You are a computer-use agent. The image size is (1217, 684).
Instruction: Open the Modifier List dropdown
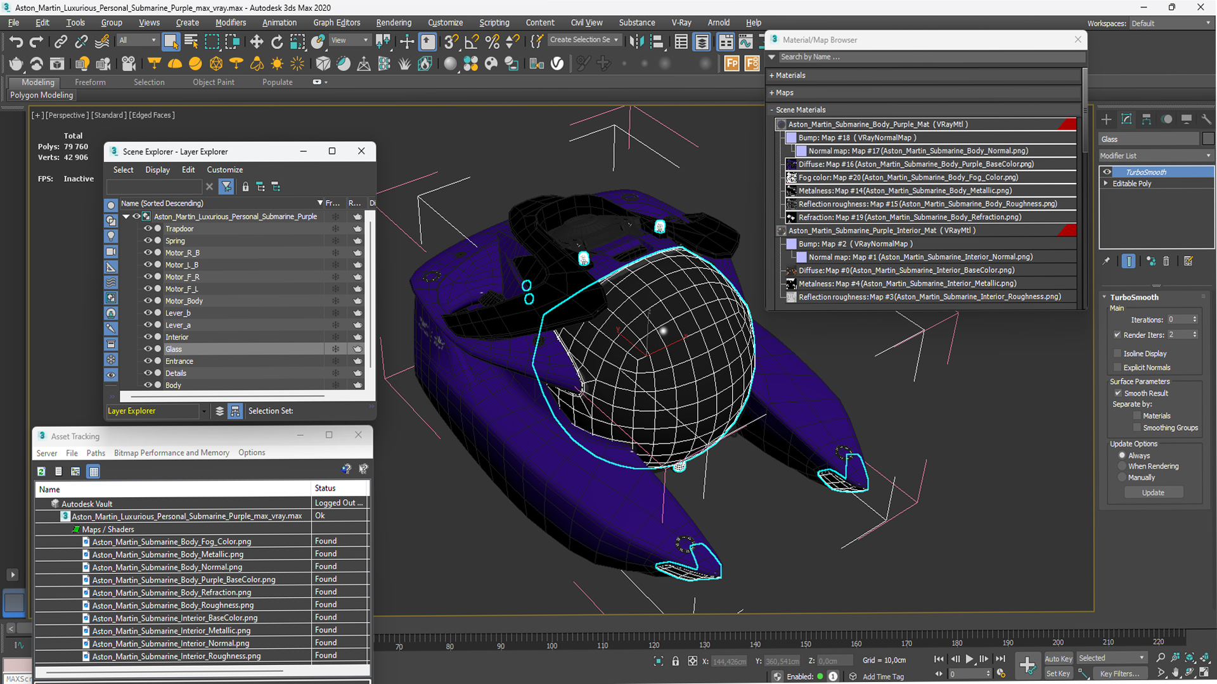[1156, 156]
